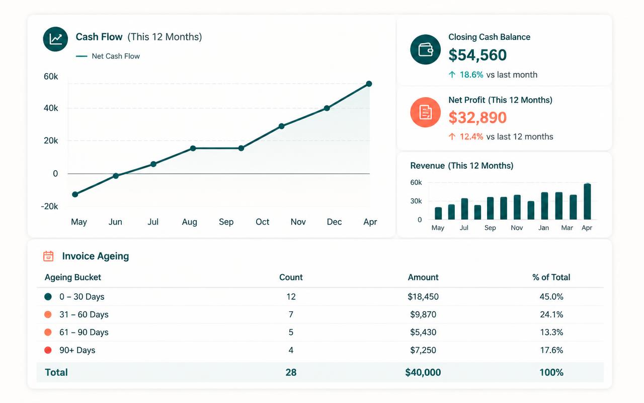The image size is (644, 403).
Task: Click the "Amount" column header
Action: (423, 278)
